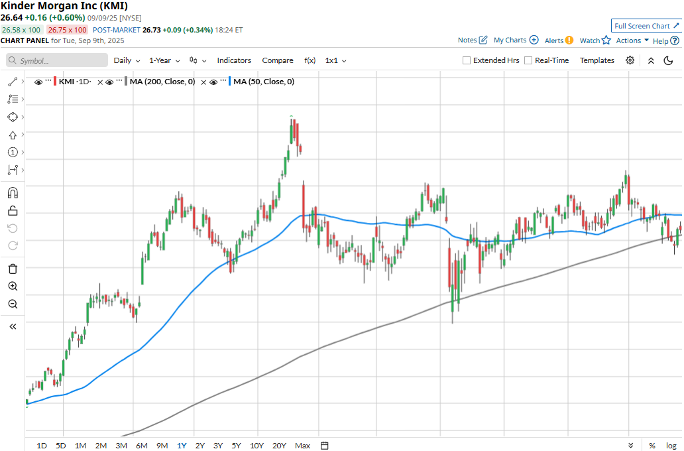Toggle visibility of MA 50 indicator
684x451 pixels.
pos(213,82)
